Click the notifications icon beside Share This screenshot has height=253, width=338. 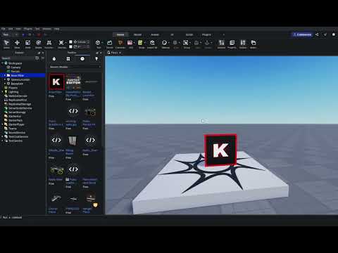tap(325, 34)
